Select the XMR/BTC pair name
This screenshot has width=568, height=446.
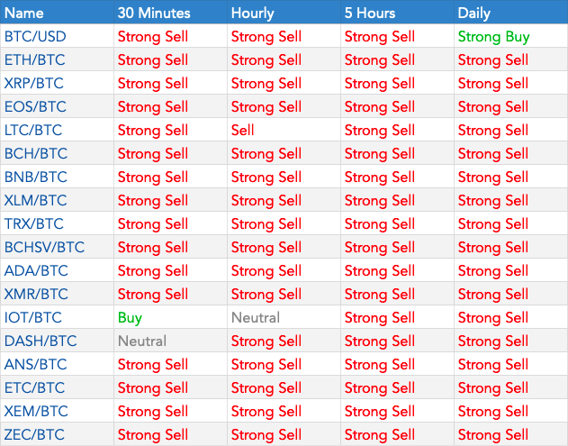36,295
